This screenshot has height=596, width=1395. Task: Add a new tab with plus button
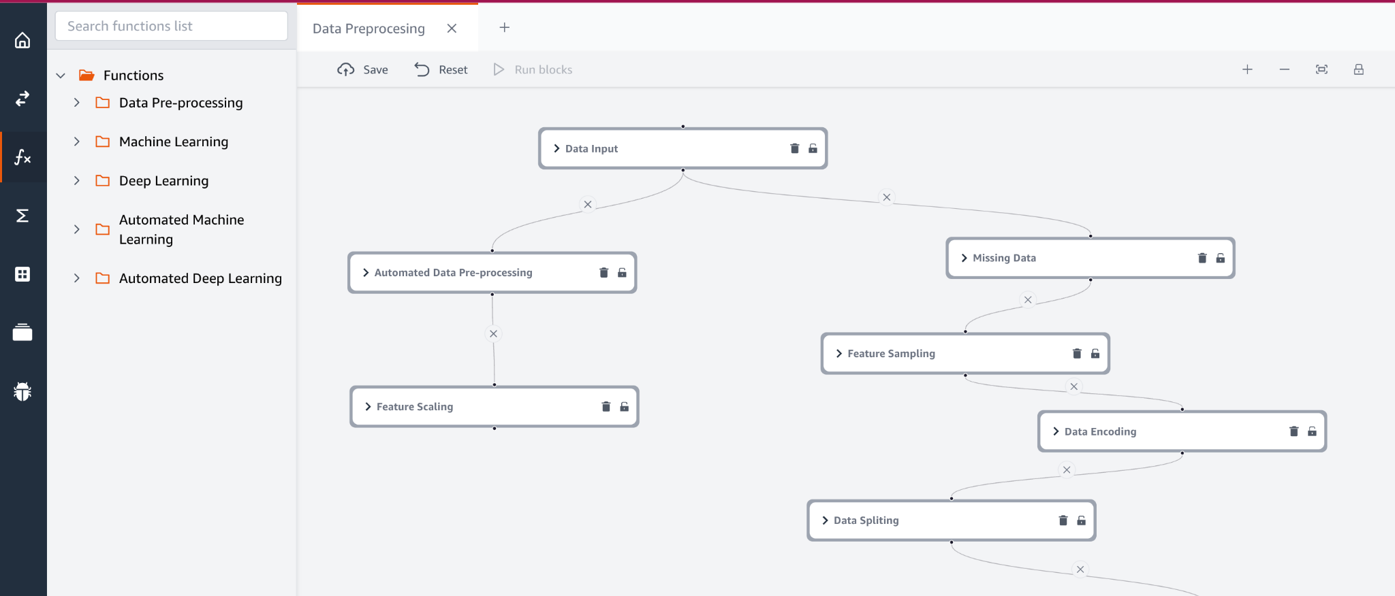point(504,27)
